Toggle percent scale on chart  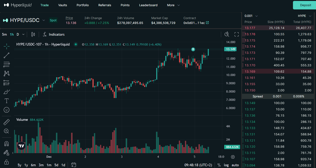pyautogui.click(x=219, y=165)
